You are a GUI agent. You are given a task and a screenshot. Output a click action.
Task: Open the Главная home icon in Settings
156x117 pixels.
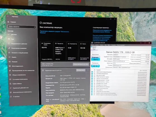click(x=8, y=22)
